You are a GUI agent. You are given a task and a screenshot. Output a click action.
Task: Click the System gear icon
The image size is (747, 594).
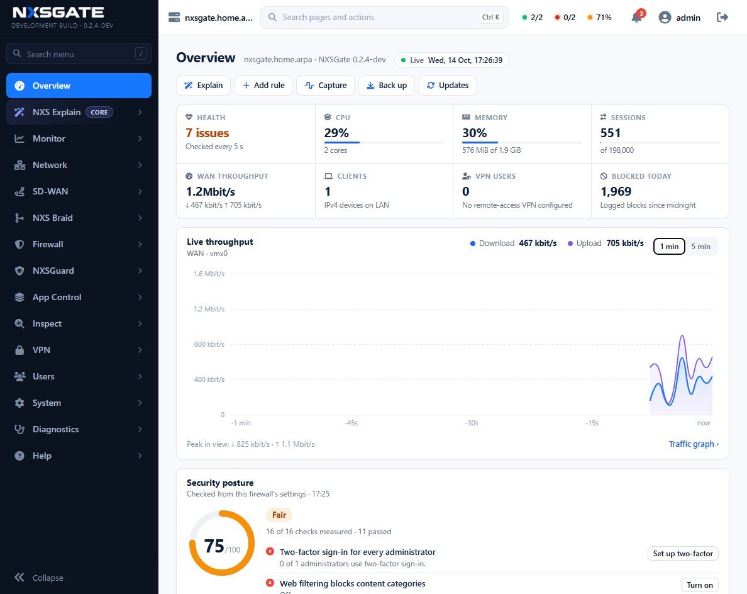19,403
